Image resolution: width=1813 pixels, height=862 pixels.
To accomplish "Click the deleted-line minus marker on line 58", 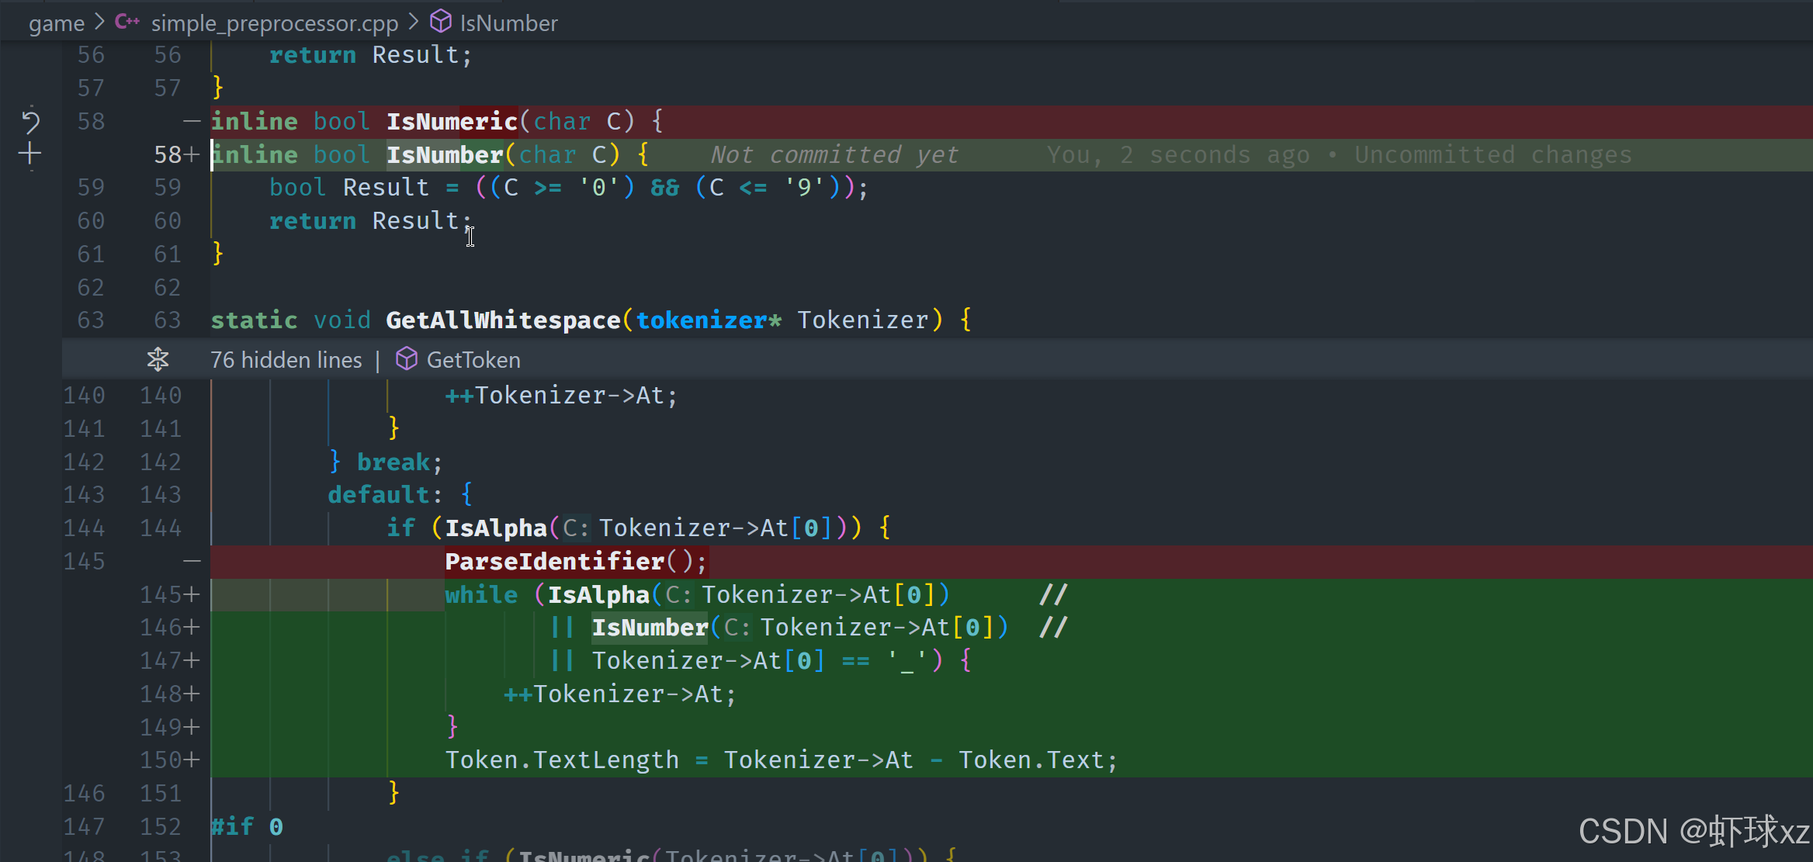I will (x=192, y=121).
